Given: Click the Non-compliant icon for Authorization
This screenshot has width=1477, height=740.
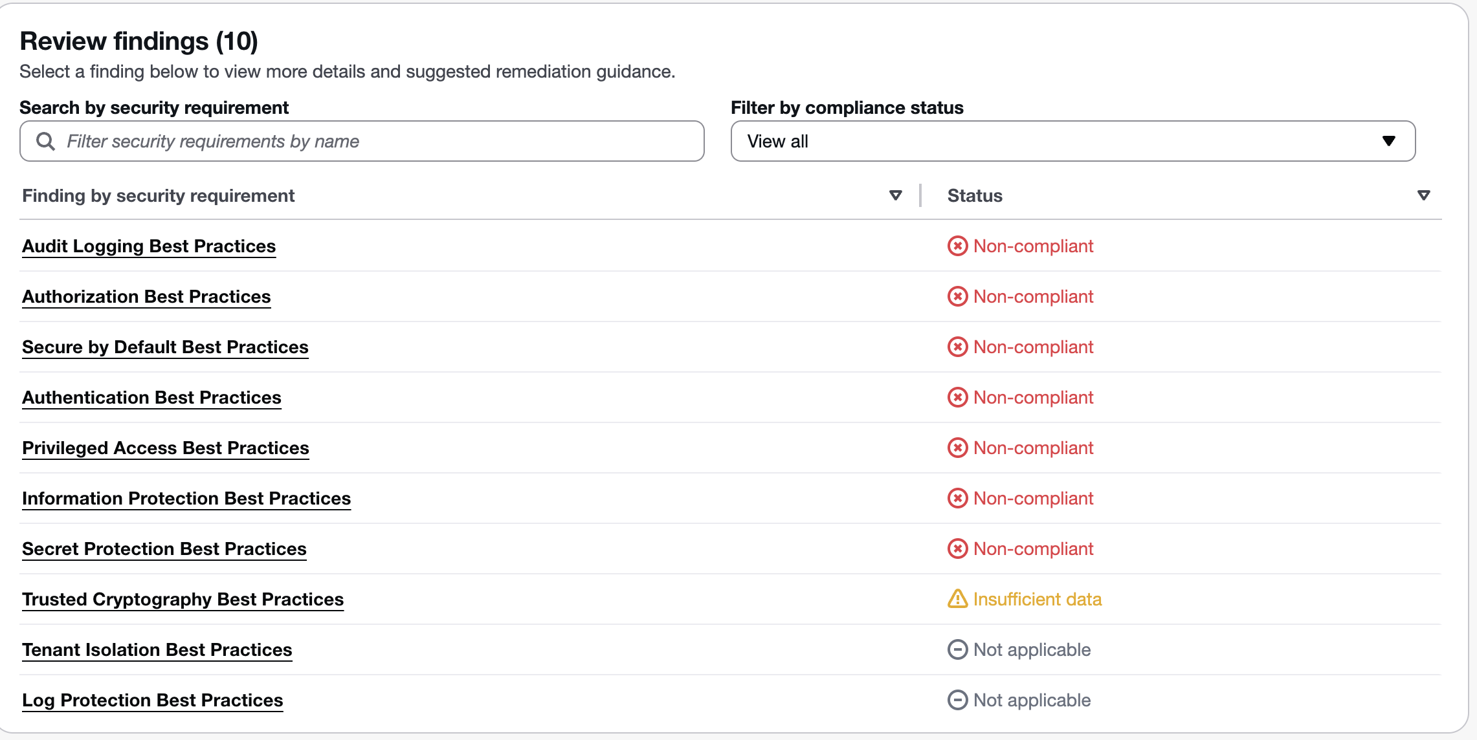Looking at the screenshot, I should 957,296.
